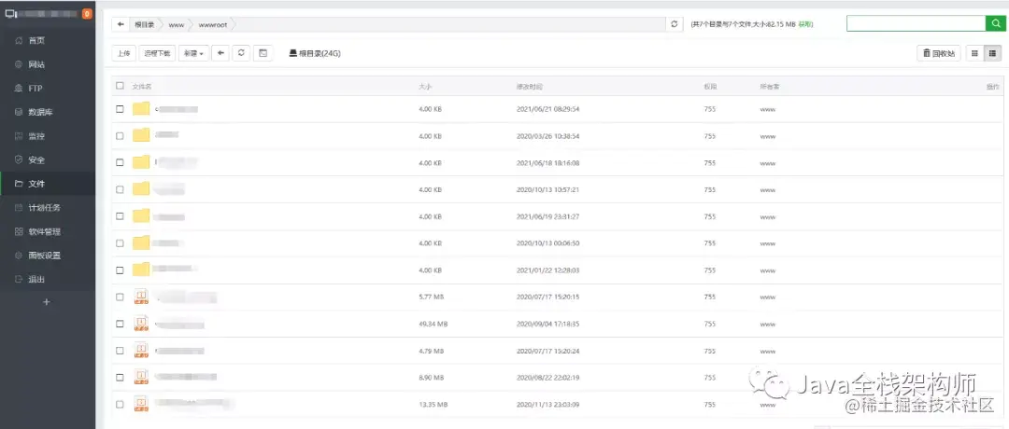Viewport: 1009px width, 429px height.
Task: Click the 修改时间 column header
Action: (529, 86)
